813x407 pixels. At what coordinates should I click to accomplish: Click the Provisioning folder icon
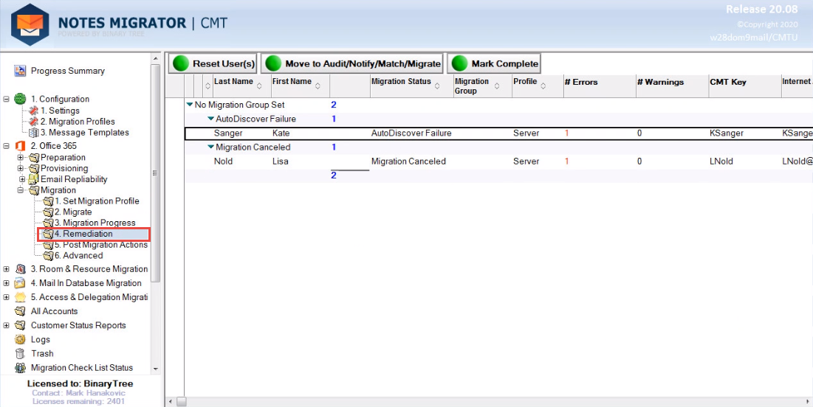click(x=34, y=168)
